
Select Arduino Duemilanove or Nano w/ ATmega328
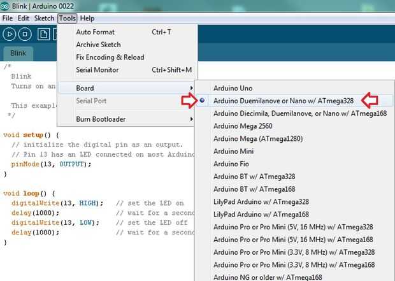point(294,101)
